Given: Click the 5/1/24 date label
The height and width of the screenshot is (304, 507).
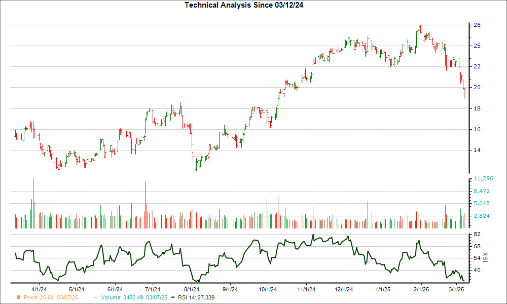Looking at the screenshot, I should click(x=77, y=289).
